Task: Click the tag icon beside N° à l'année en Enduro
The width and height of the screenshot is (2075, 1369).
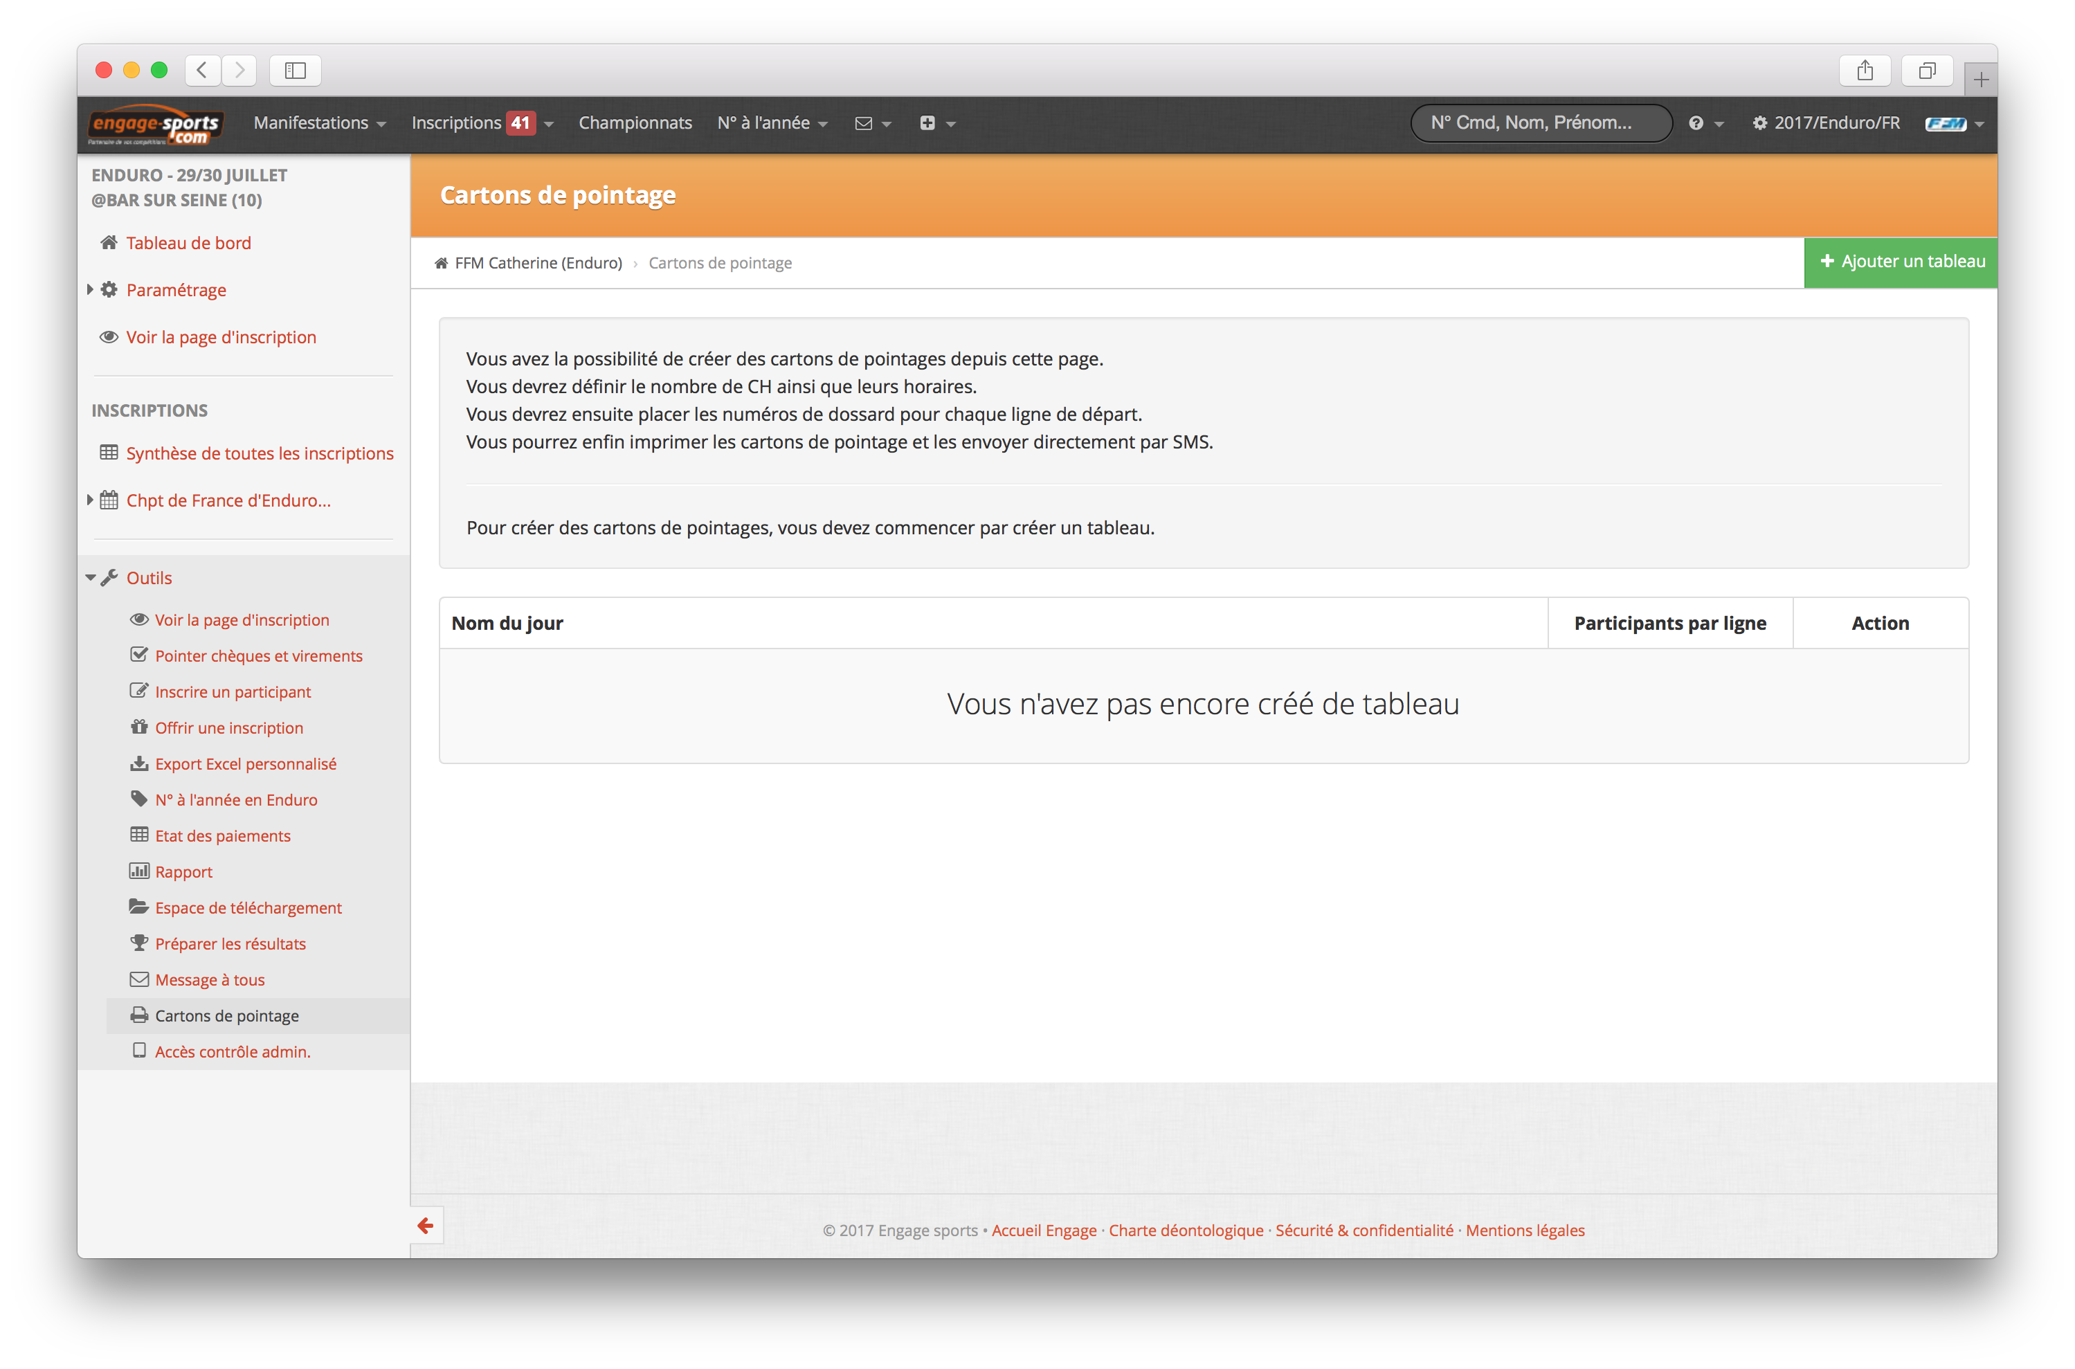Action: point(139,799)
